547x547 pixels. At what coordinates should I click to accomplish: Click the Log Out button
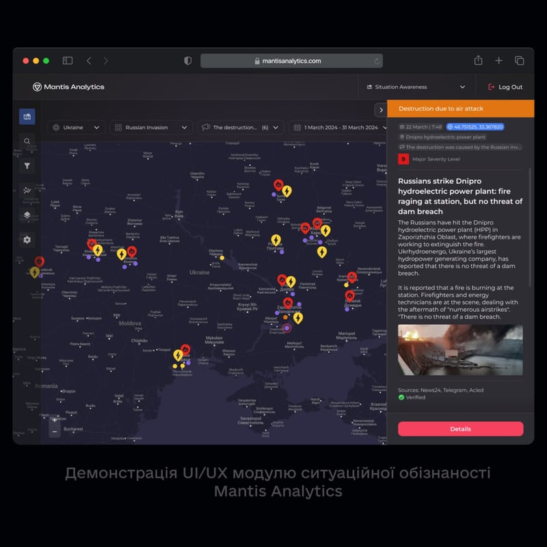(505, 87)
